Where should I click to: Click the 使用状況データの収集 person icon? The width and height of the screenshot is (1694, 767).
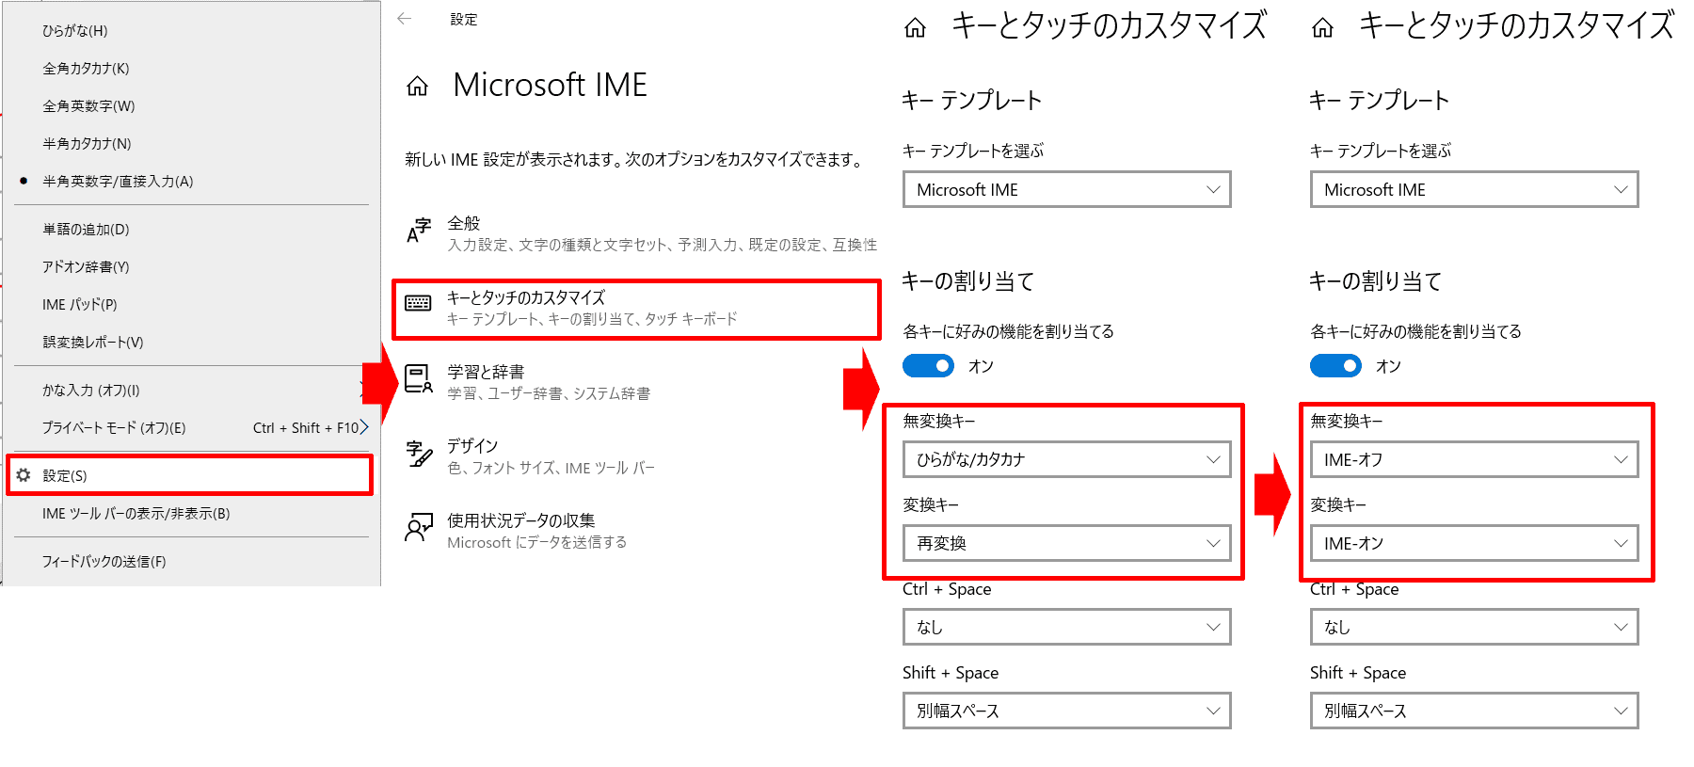click(x=418, y=527)
